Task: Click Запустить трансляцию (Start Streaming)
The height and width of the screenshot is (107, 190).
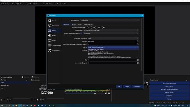Action: pyautogui.click(x=169, y=83)
